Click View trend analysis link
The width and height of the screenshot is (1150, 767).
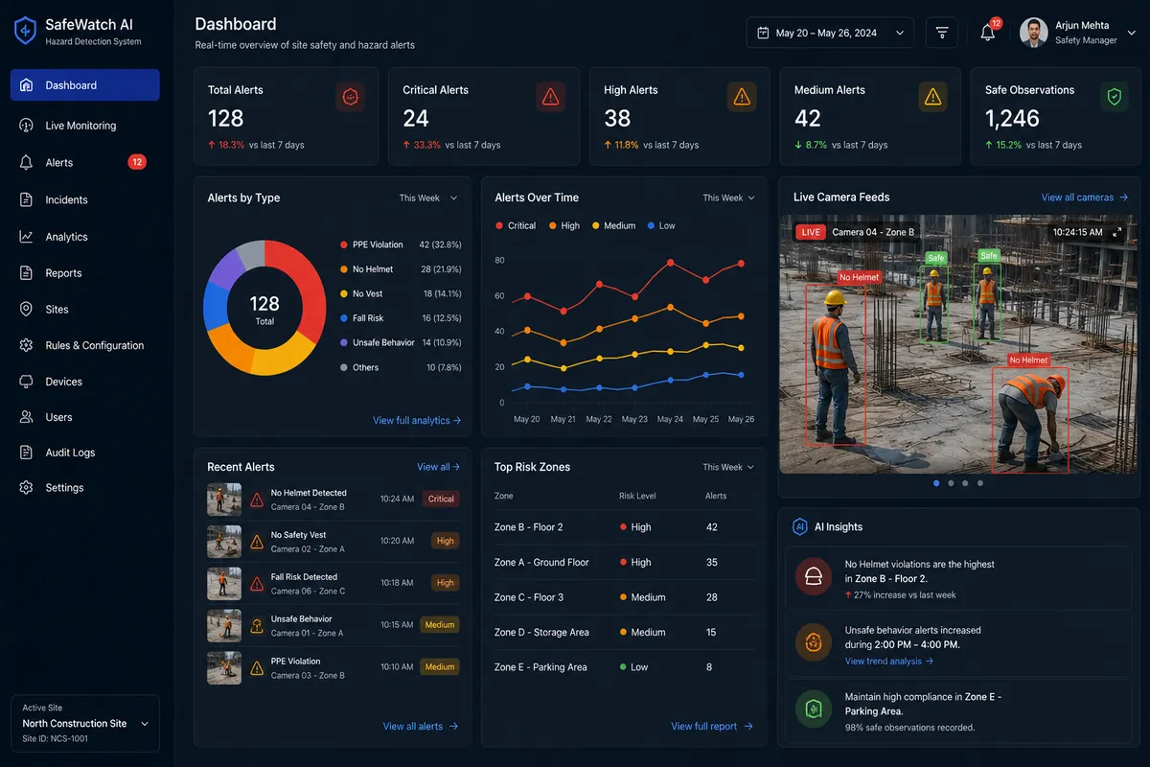click(x=889, y=662)
